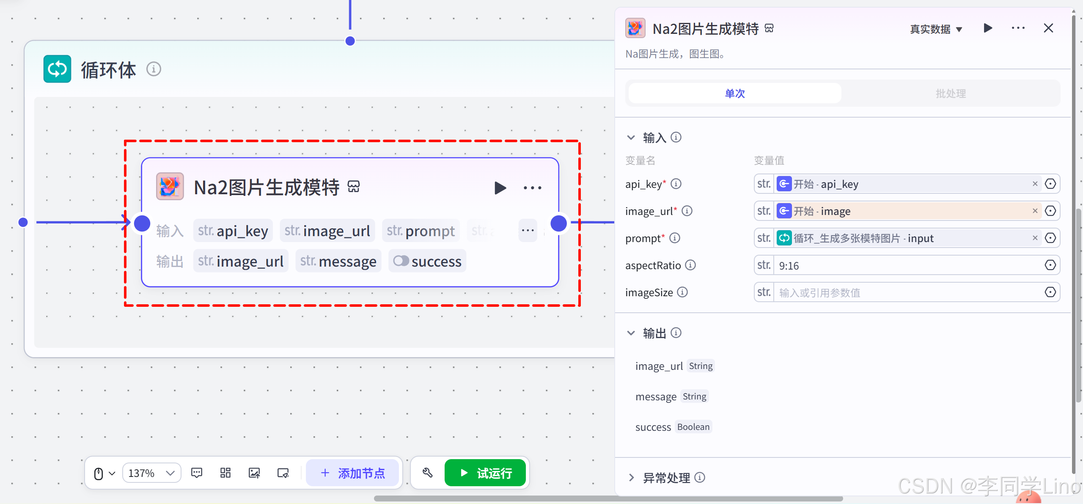Click the grid layout icon in toolbar
Viewport: 1083px width, 504px height.
pos(225,473)
